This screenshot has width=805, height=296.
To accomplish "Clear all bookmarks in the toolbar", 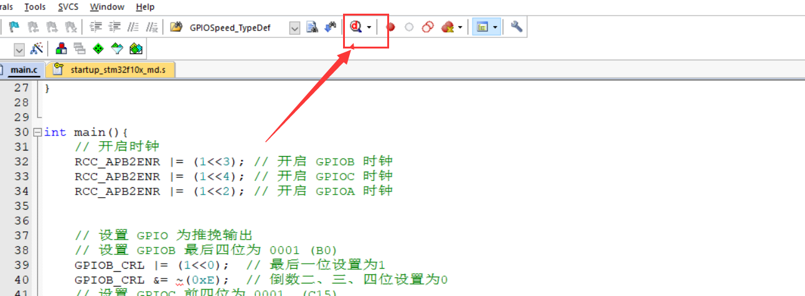I will pos(71,27).
